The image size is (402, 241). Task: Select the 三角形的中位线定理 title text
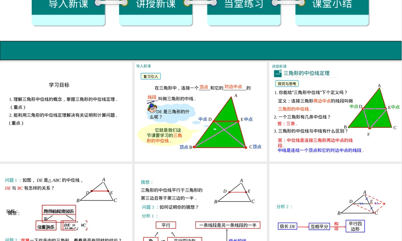[x=306, y=73]
